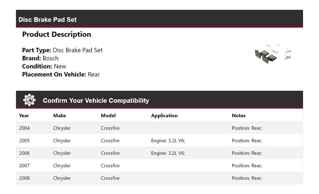319x194 pixels.
Task: Click the 2006 year cell
Action: [24, 153]
